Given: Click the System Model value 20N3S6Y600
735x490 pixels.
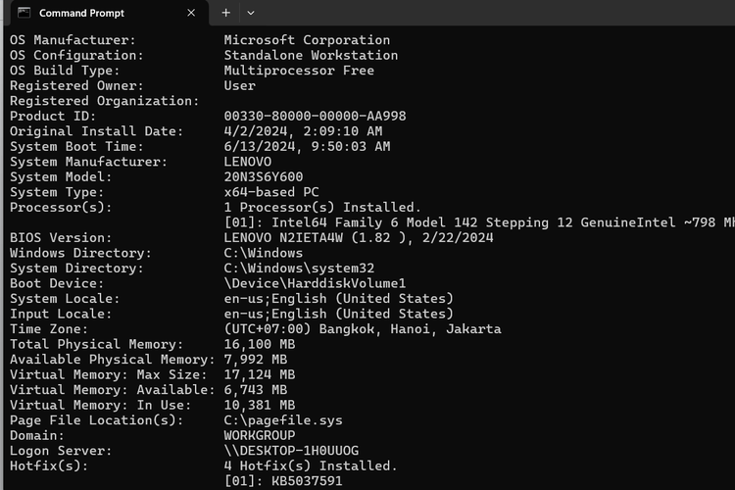Looking at the screenshot, I should (264, 176).
